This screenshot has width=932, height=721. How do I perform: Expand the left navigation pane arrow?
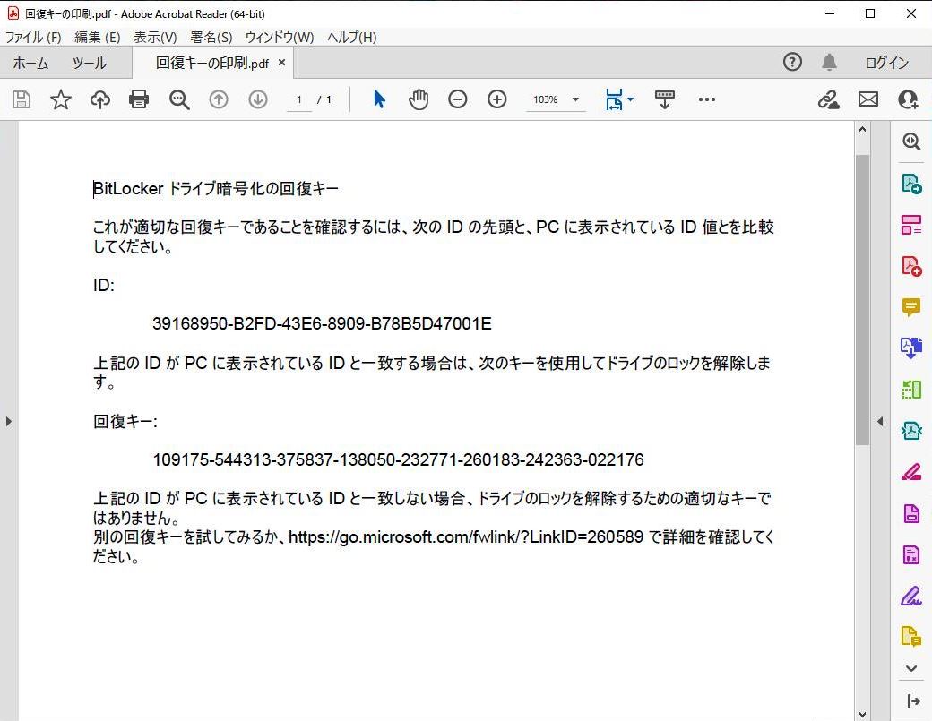pos(8,421)
